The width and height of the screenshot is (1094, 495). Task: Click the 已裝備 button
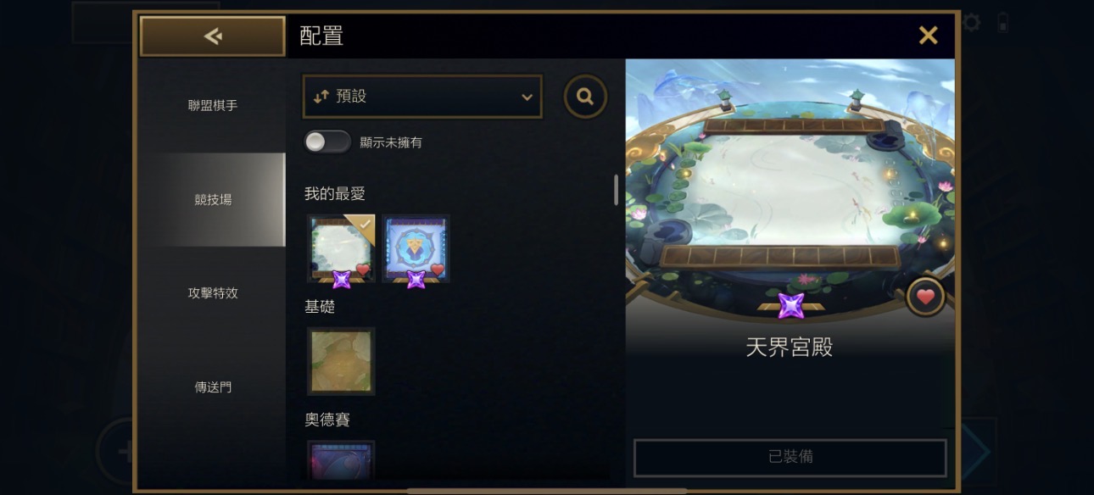click(x=790, y=458)
